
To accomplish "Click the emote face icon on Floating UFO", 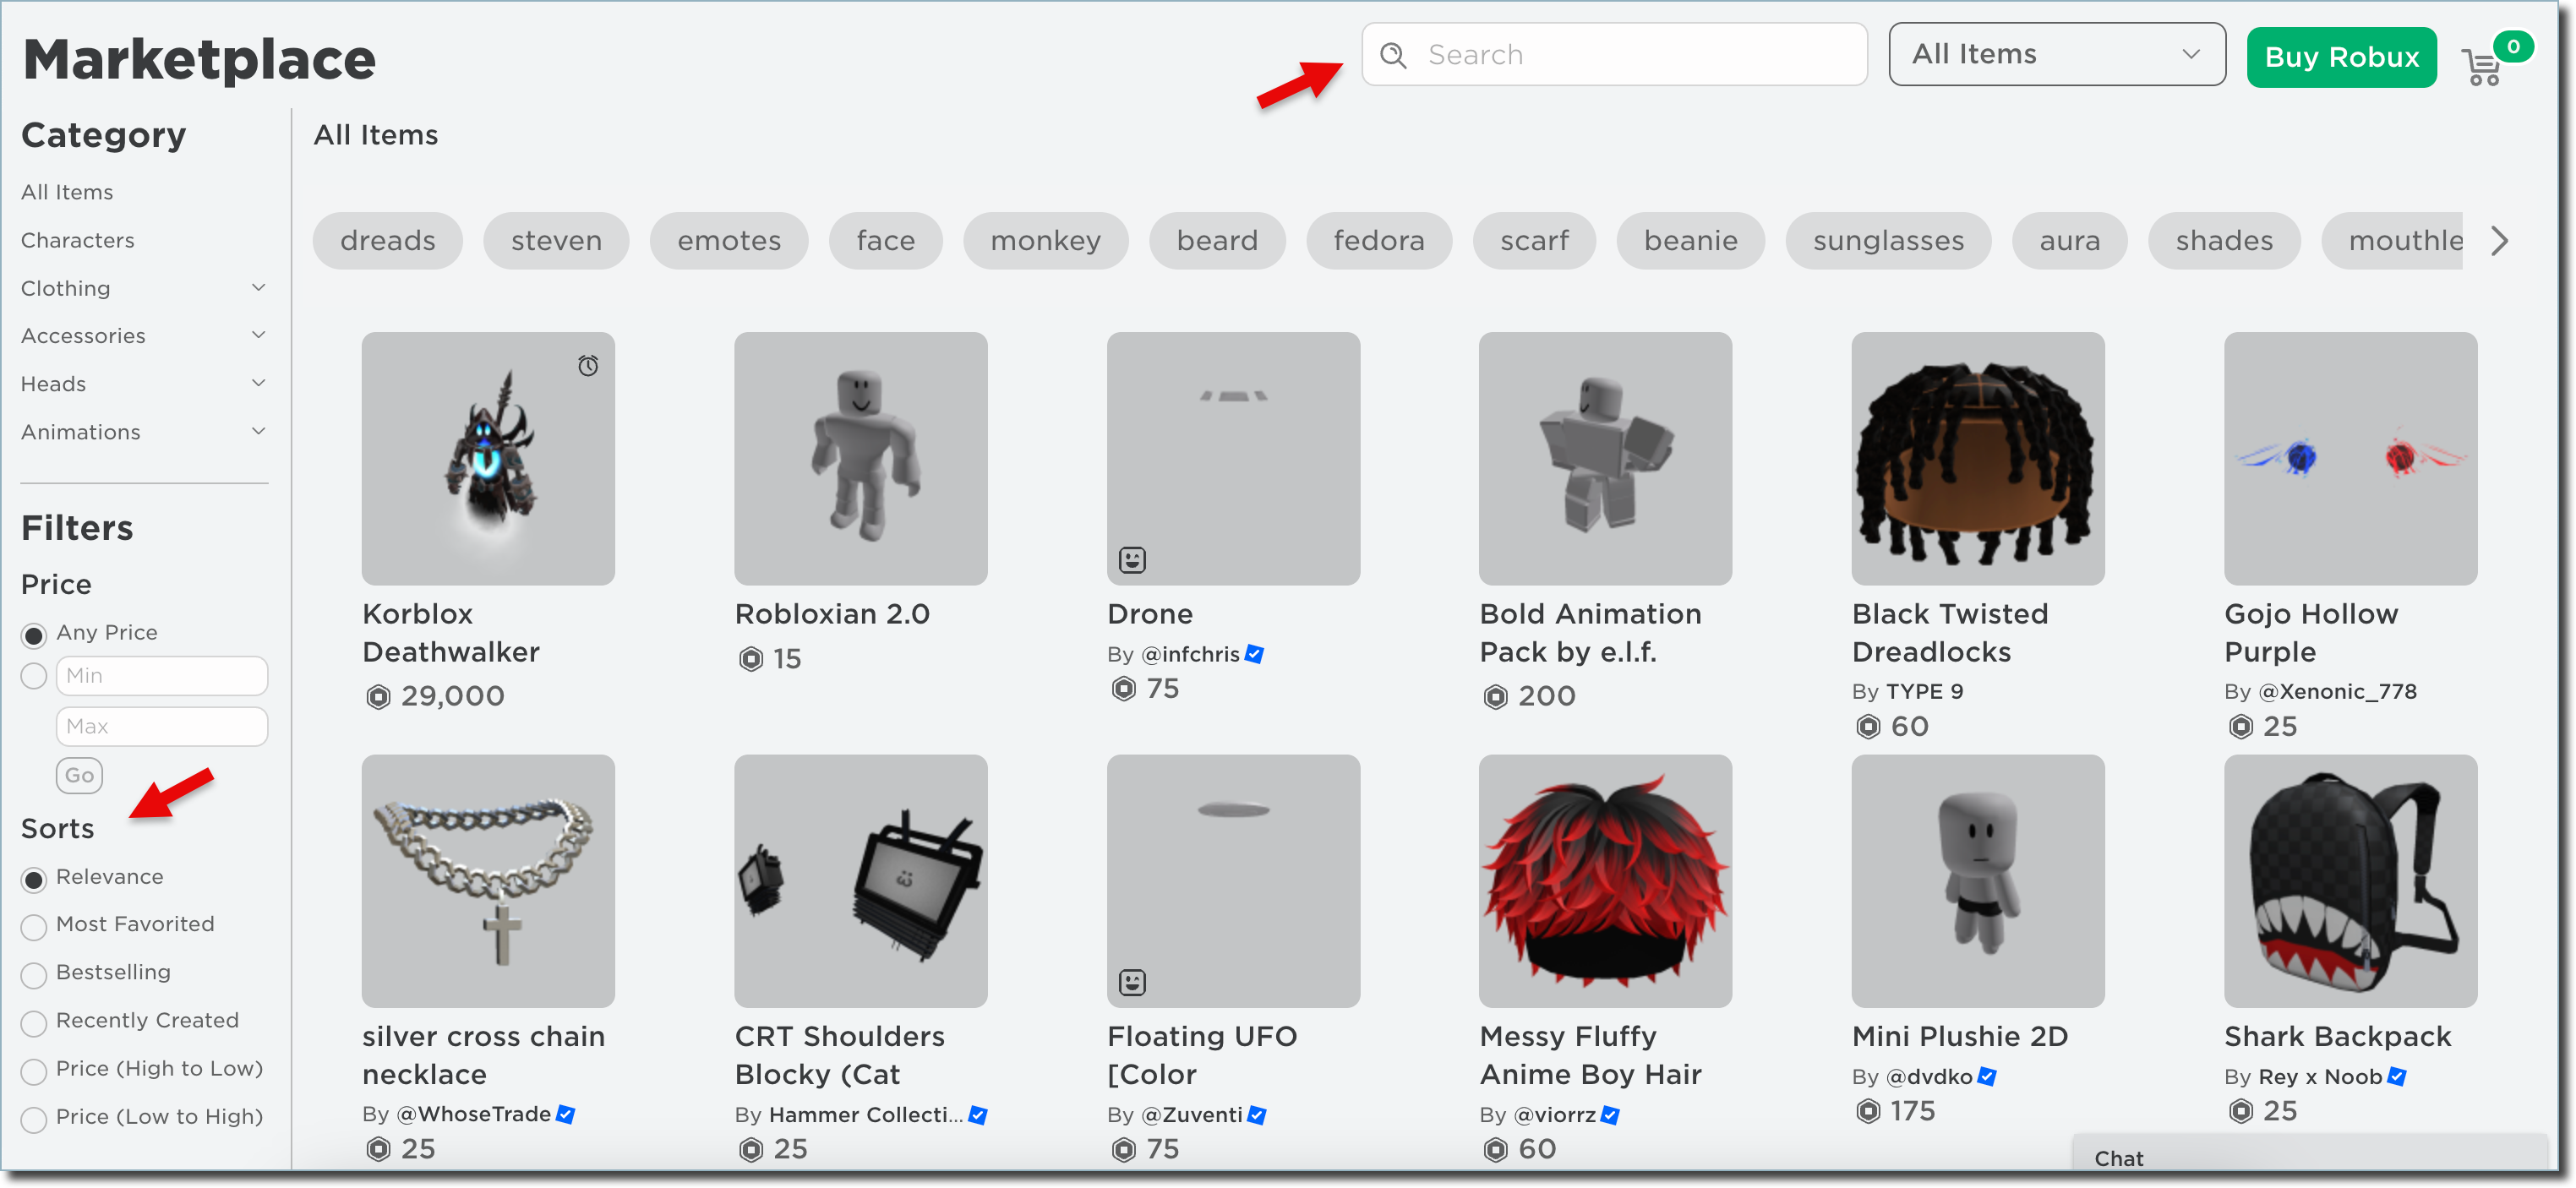I will click(x=1132, y=982).
